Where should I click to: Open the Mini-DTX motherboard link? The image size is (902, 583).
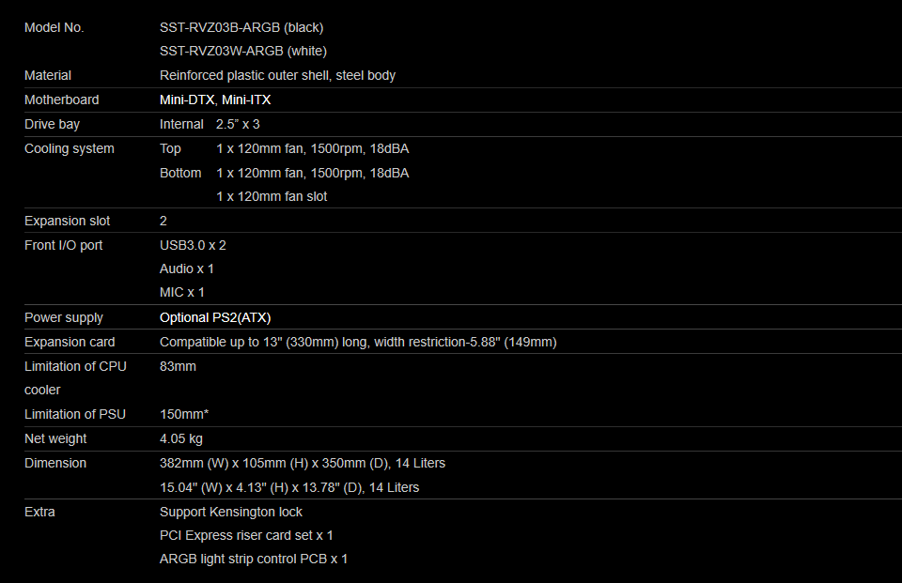(x=187, y=100)
